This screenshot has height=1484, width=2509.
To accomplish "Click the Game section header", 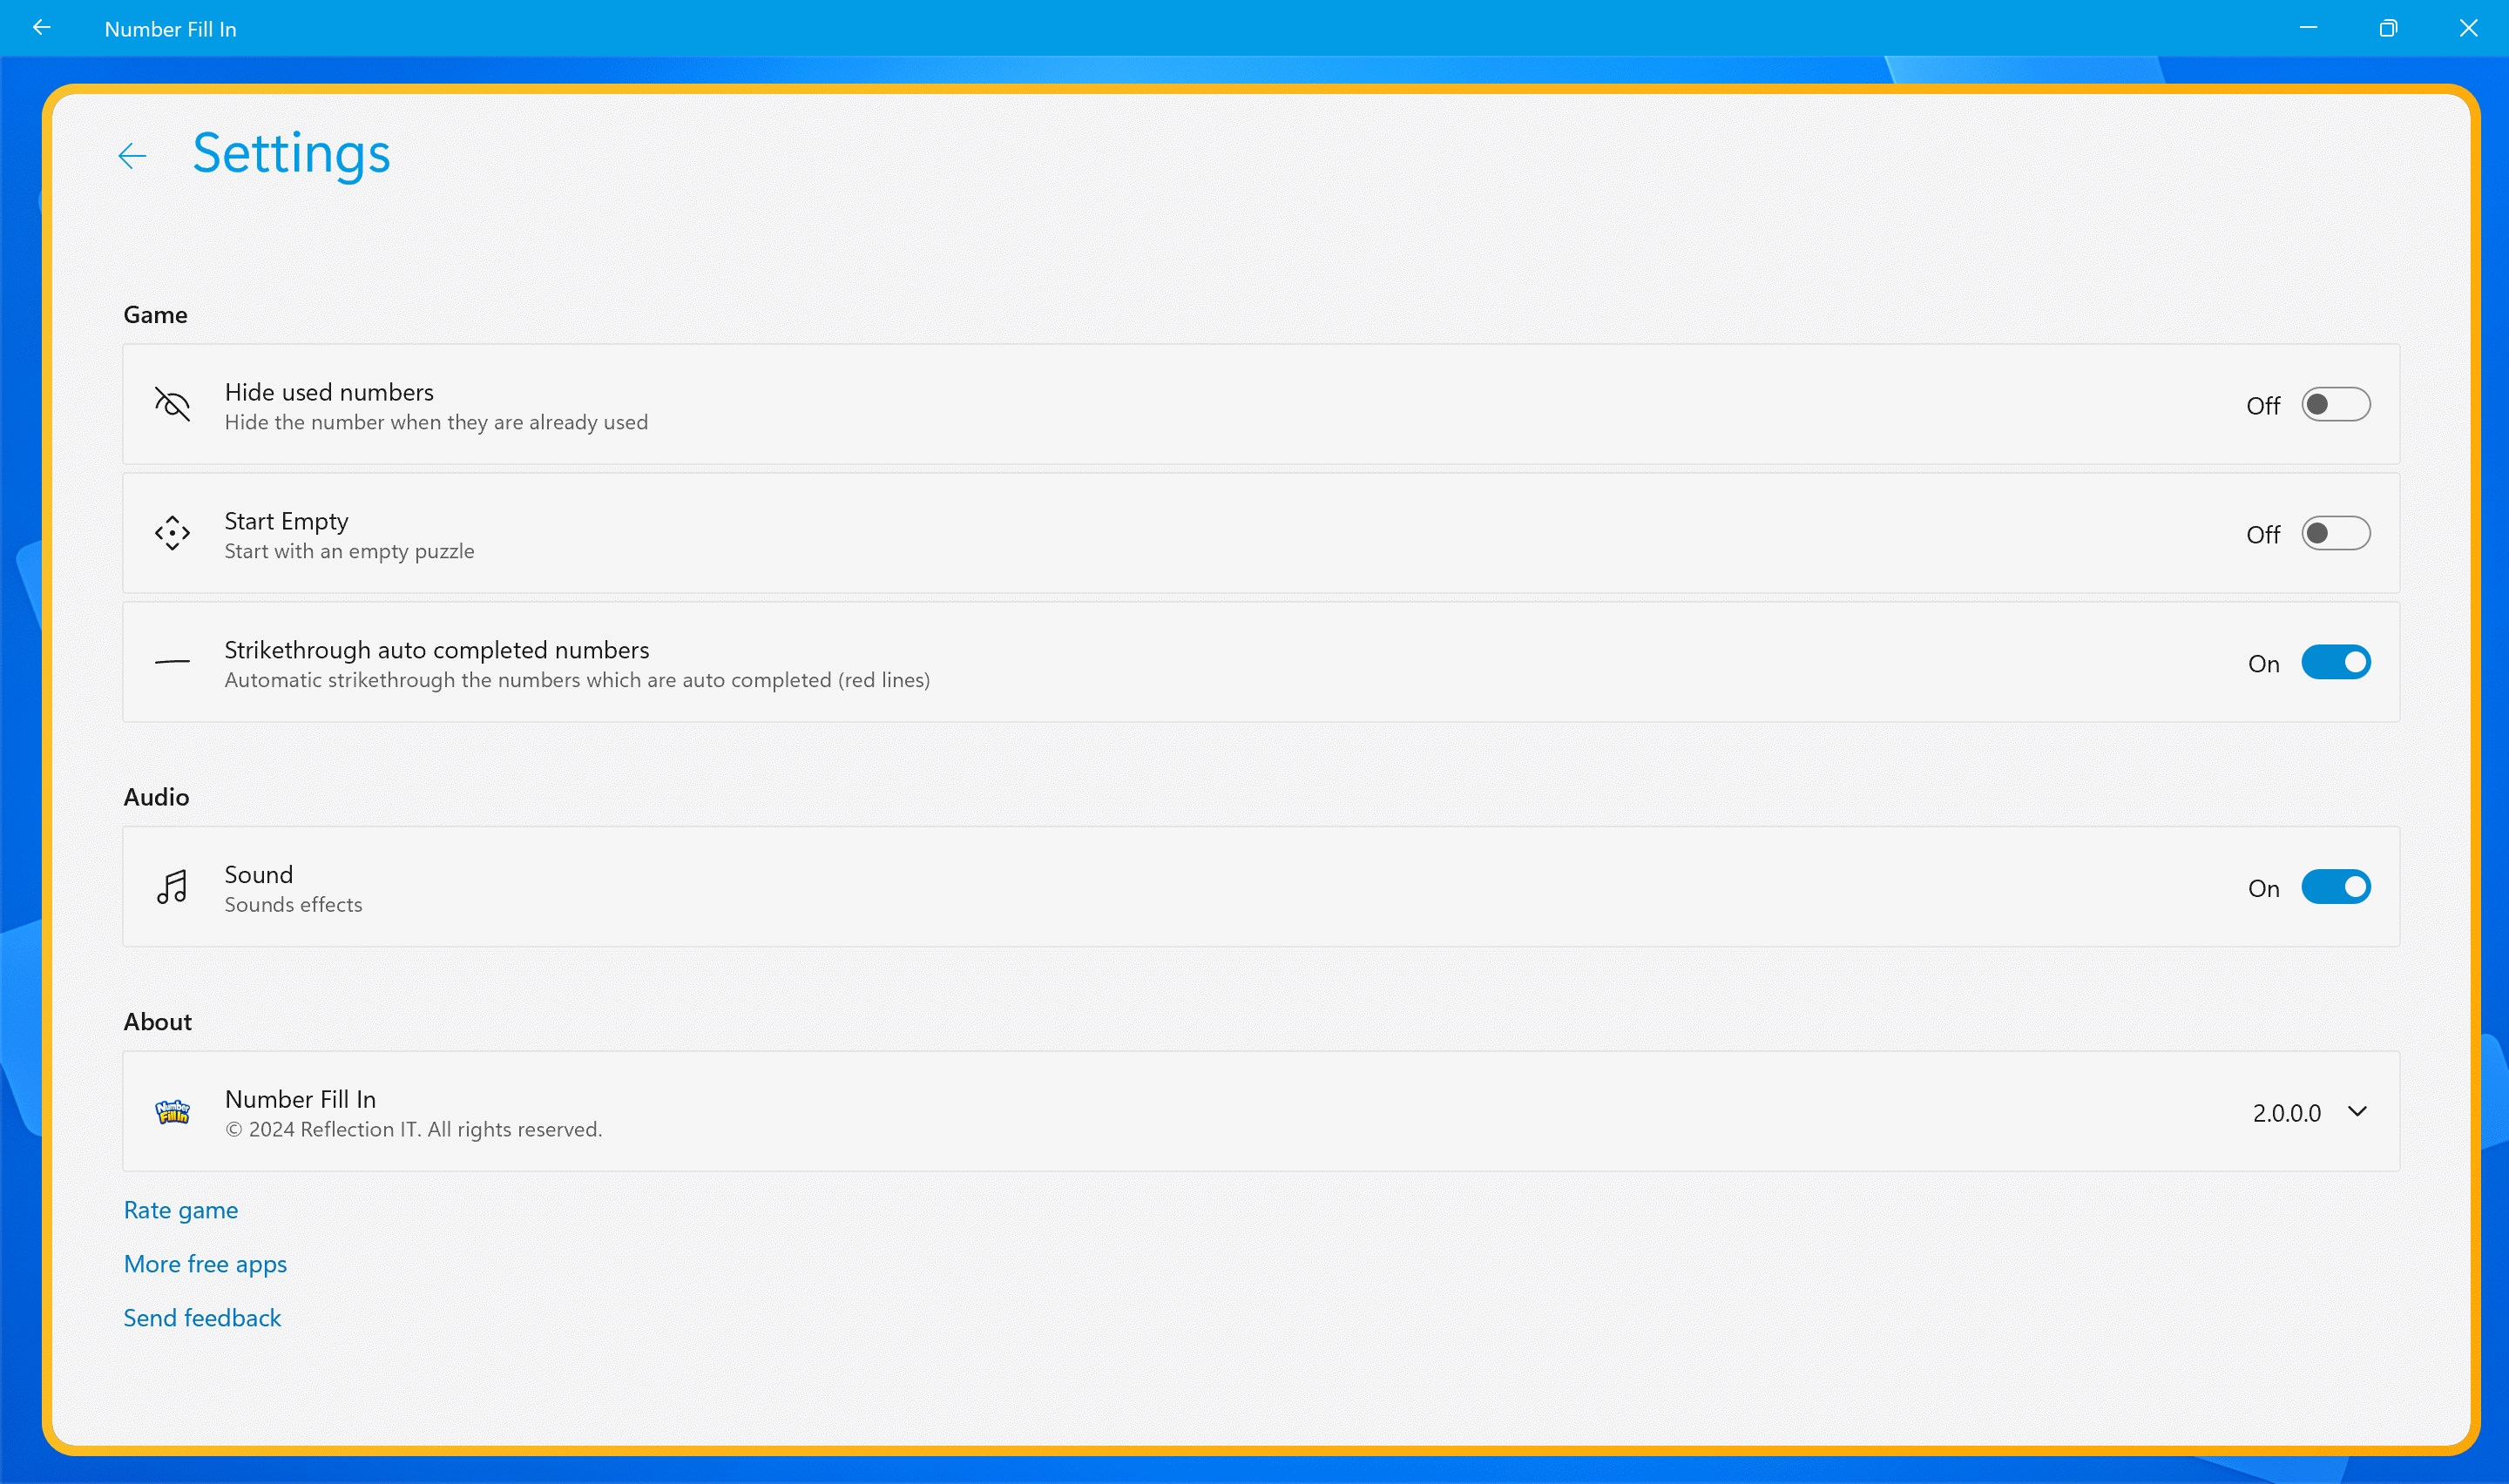I will [155, 315].
